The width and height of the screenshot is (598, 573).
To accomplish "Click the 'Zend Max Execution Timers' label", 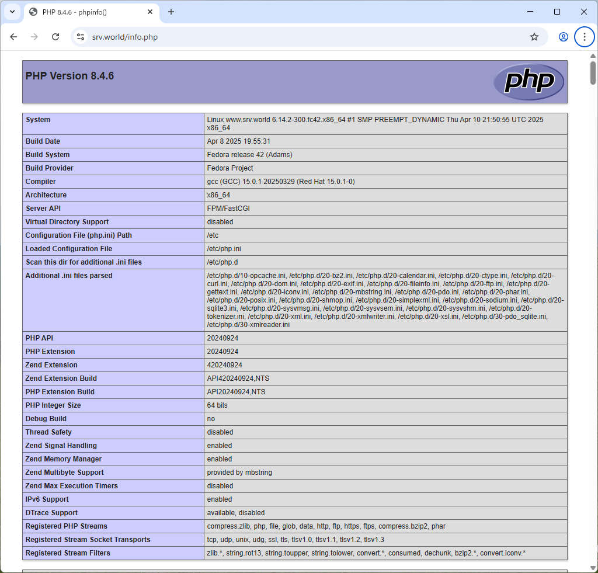I will pos(72,485).
